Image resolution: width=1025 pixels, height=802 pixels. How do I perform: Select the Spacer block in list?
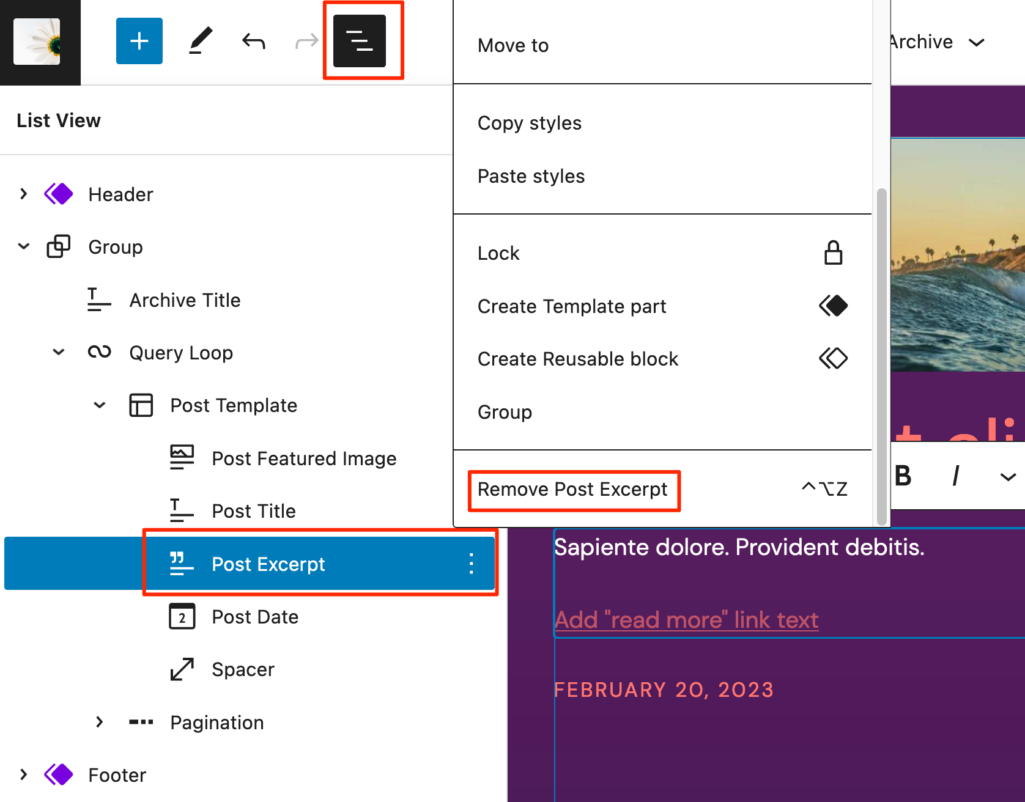click(x=243, y=669)
